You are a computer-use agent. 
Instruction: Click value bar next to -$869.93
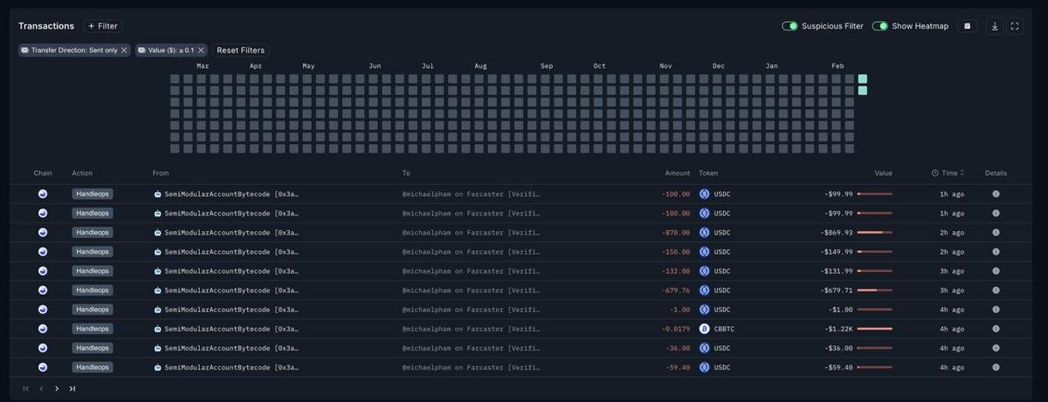875,233
